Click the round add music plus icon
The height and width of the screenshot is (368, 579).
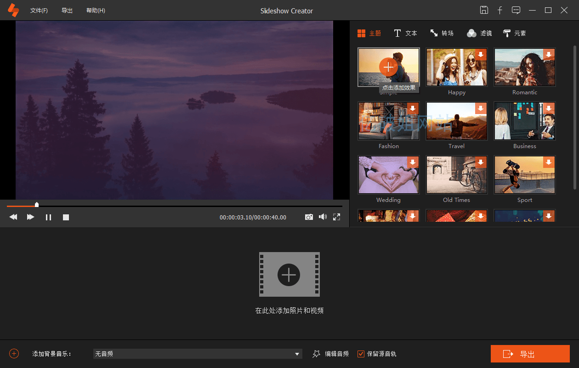point(14,353)
